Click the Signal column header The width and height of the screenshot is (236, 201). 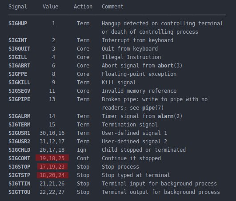point(18,7)
